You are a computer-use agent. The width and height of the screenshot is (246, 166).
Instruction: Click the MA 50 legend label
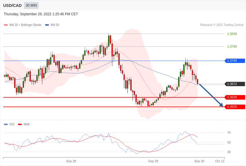(x=55, y=25)
